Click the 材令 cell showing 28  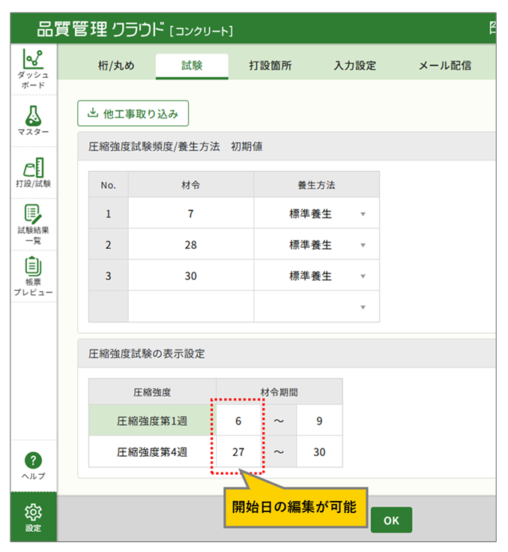tap(190, 245)
